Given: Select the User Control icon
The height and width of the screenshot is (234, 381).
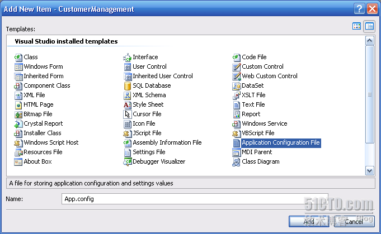Looking at the screenshot, I should click(x=128, y=67).
